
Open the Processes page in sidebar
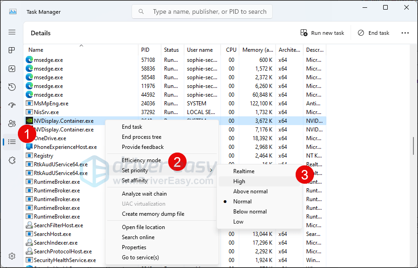click(12, 50)
